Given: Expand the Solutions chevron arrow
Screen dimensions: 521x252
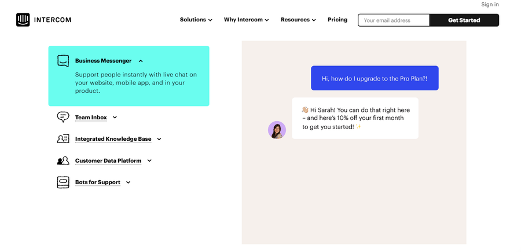Looking at the screenshot, I should 210,20.
